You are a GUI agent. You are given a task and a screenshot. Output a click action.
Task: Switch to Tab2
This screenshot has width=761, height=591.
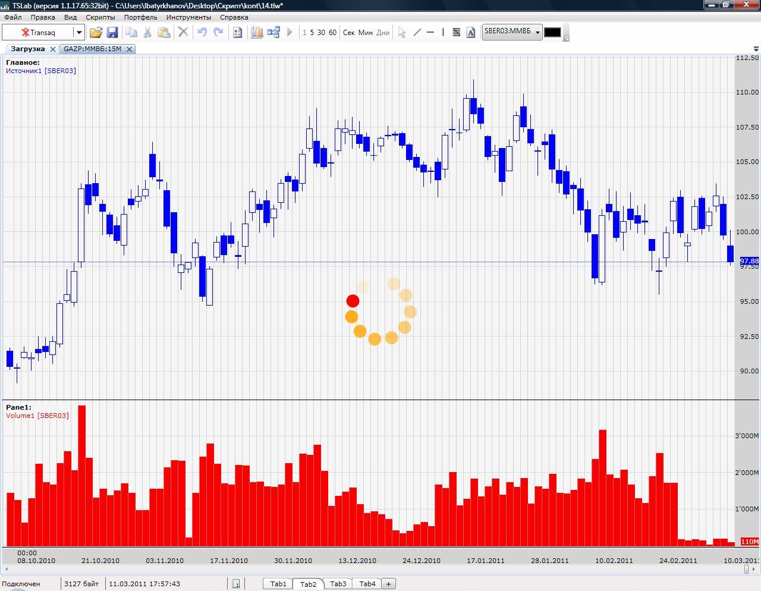point(308,584)
